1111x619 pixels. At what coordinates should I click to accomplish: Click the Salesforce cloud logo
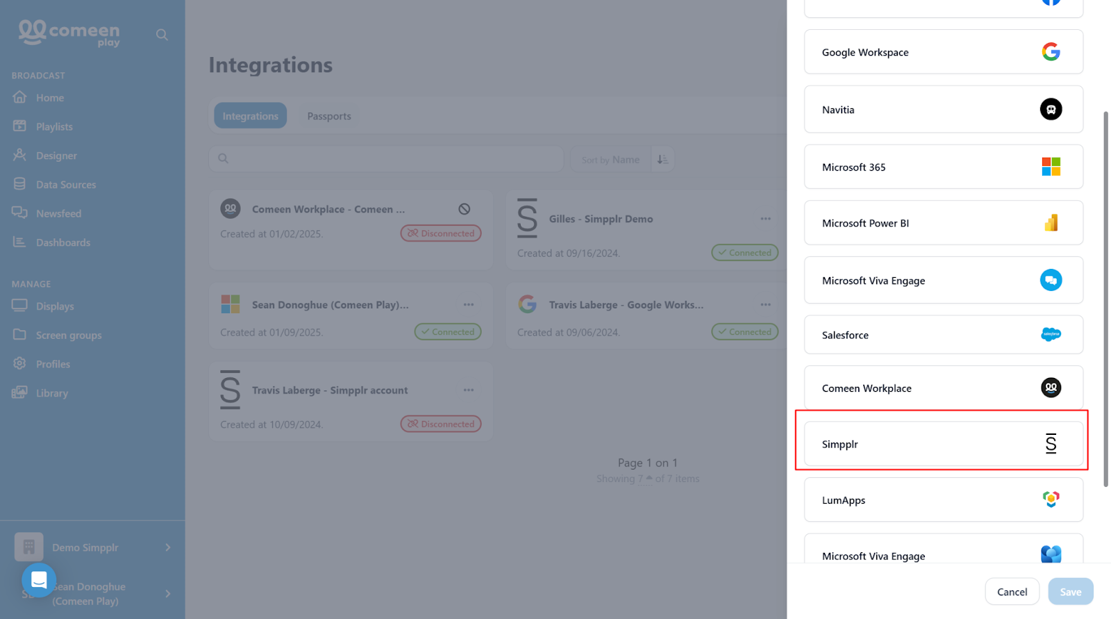pos(1051,334)
